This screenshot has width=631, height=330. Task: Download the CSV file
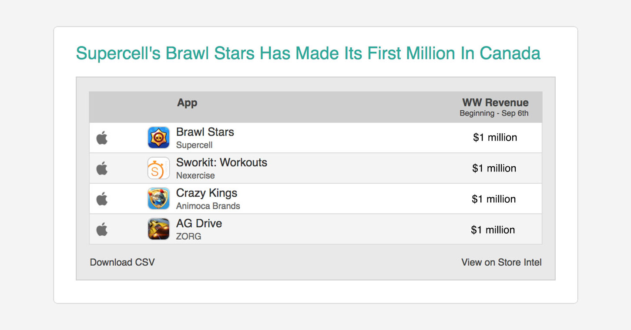[122, 262]
